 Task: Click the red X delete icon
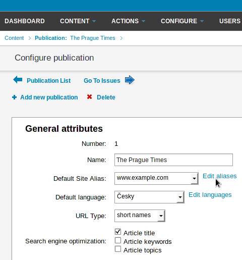pos(89,97)
